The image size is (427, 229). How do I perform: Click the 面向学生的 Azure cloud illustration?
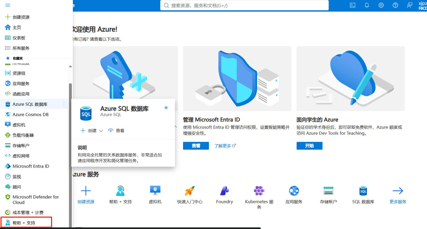point(351,79)
